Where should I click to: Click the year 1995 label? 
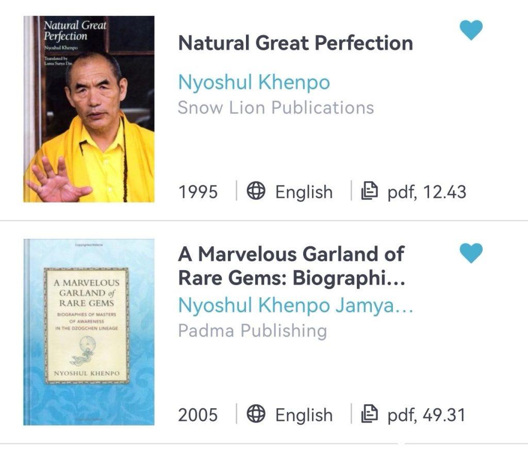point(198,192)
